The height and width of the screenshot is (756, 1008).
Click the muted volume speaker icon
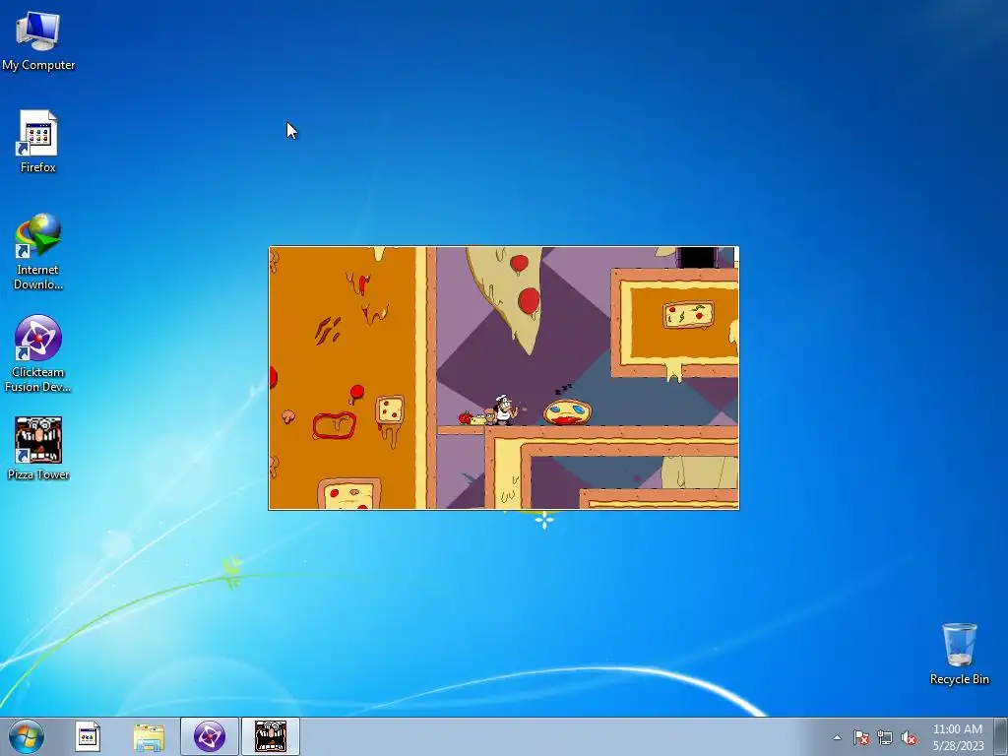pyautogui.click(x=909, y=737)
